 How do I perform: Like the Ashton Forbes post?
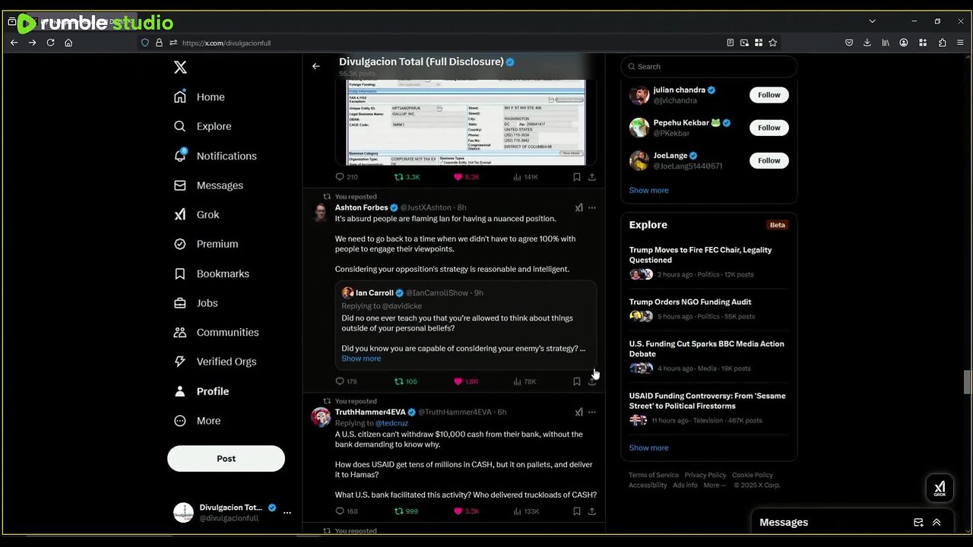tap(458, 381)
